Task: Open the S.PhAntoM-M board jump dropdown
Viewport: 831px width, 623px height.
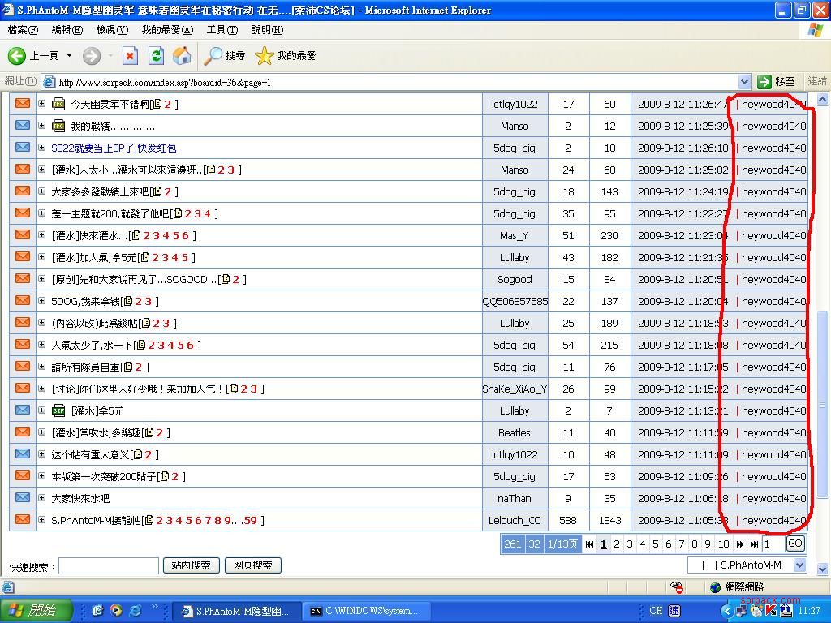Action: pos(799,565)
